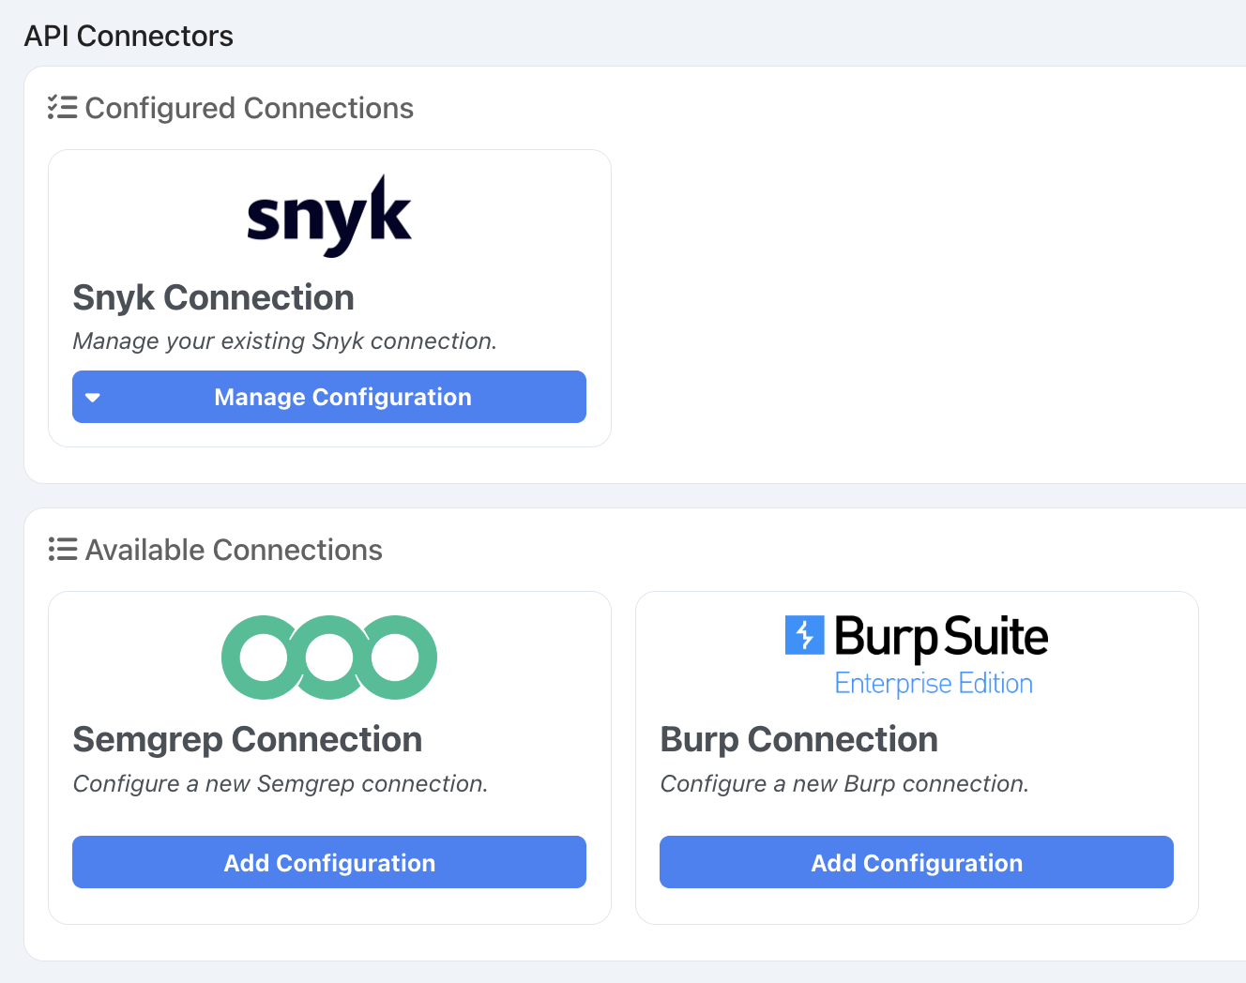
Task: Click 'Configure a new Semgrep connection' description
Action: coord(281,784)
